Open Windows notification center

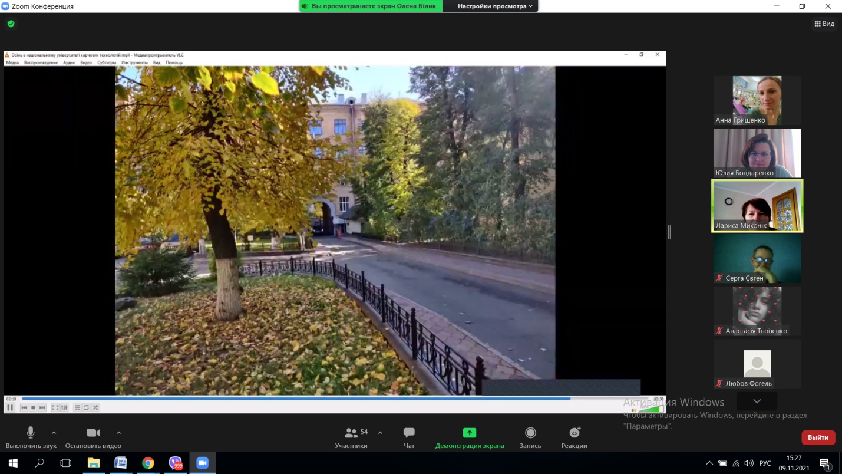point(825,463)
